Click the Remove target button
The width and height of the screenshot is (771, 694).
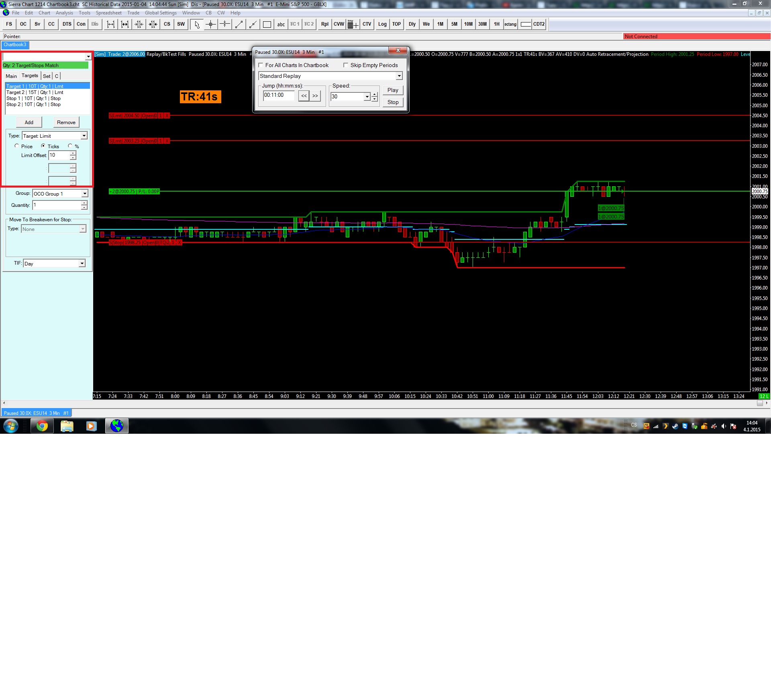point(66,122)
